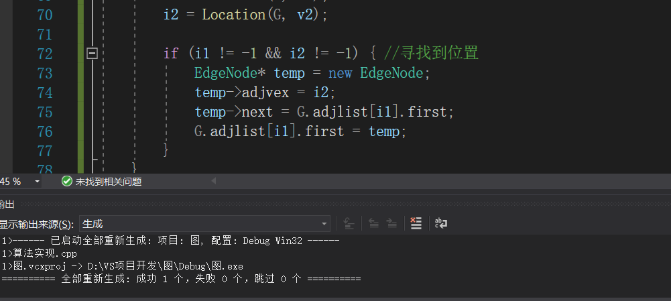Click line number 76 in the gutter

45,131
